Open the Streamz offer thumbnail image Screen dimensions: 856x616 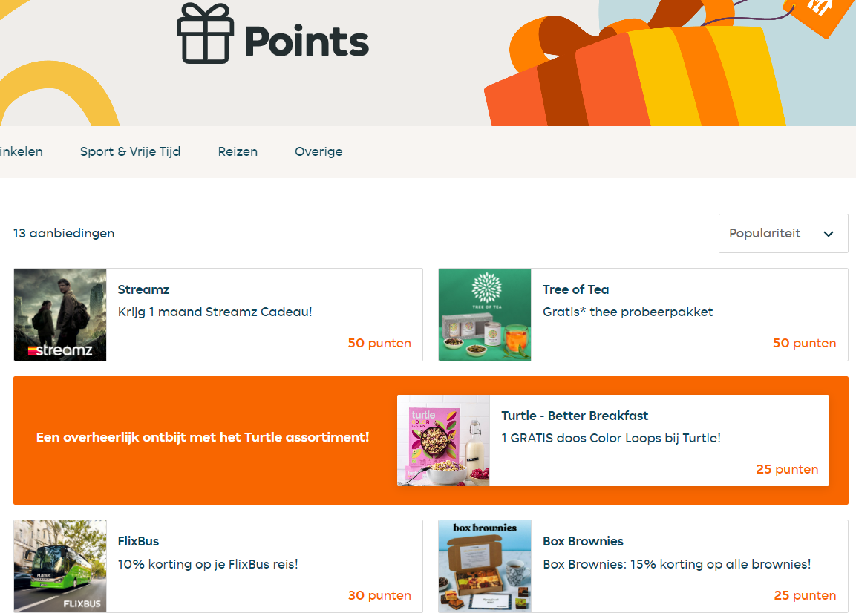(60, 314)
